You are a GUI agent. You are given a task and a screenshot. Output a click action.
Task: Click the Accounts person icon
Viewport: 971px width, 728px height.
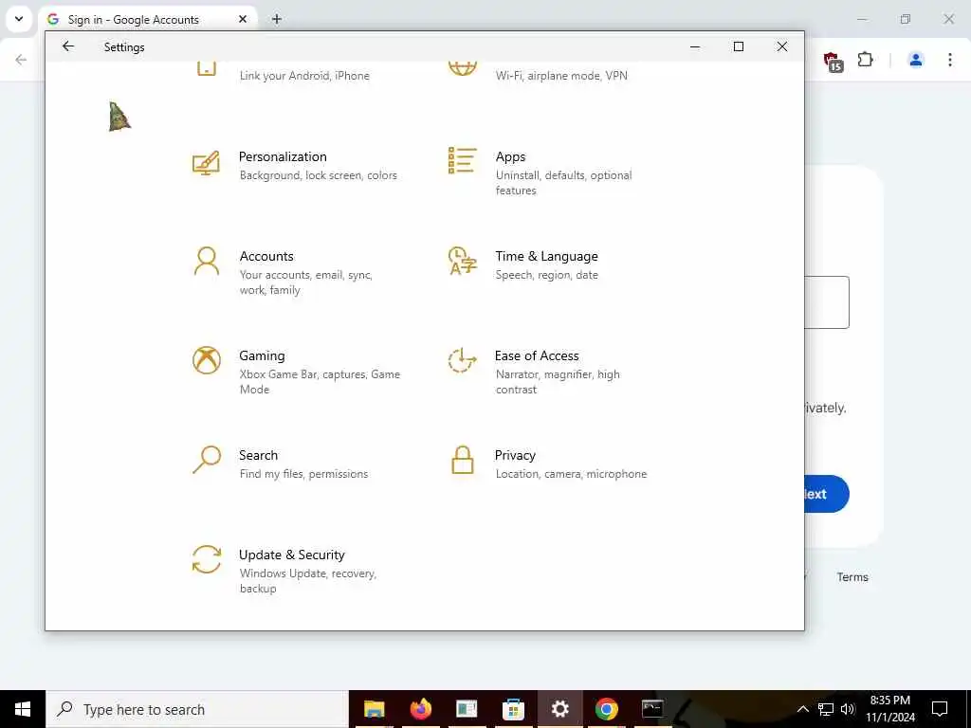coord(206,262)
